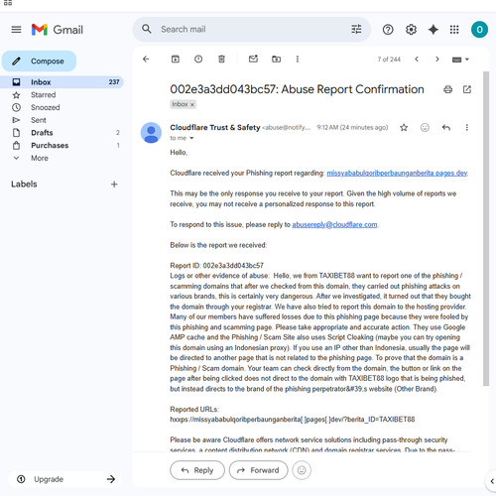Report this email as spam
The height and width of the screenshot is (496, 496).
tap(198, 60)
